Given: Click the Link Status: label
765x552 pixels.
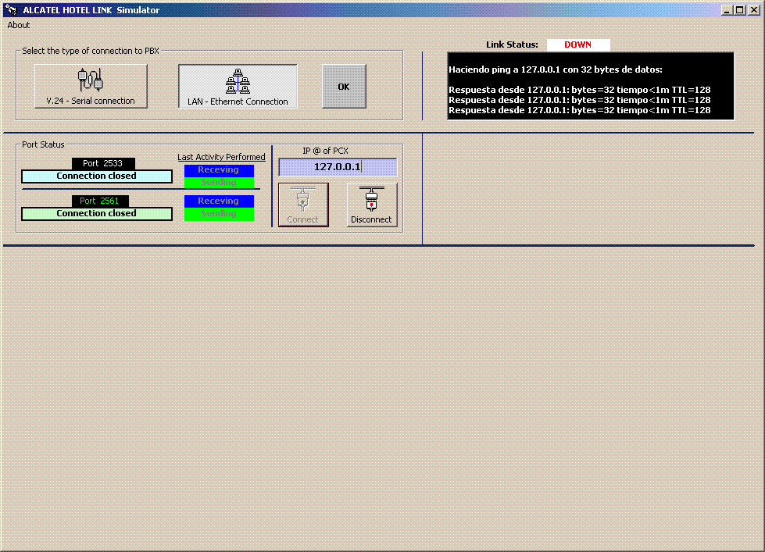Looking at the screenshot, I should (512, 45).
